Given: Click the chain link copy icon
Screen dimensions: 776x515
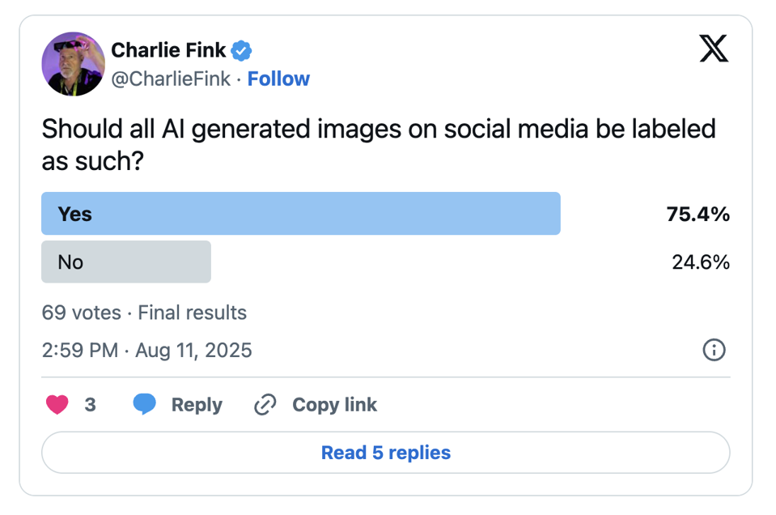Looking at the screenshot, I should (265, 405).
